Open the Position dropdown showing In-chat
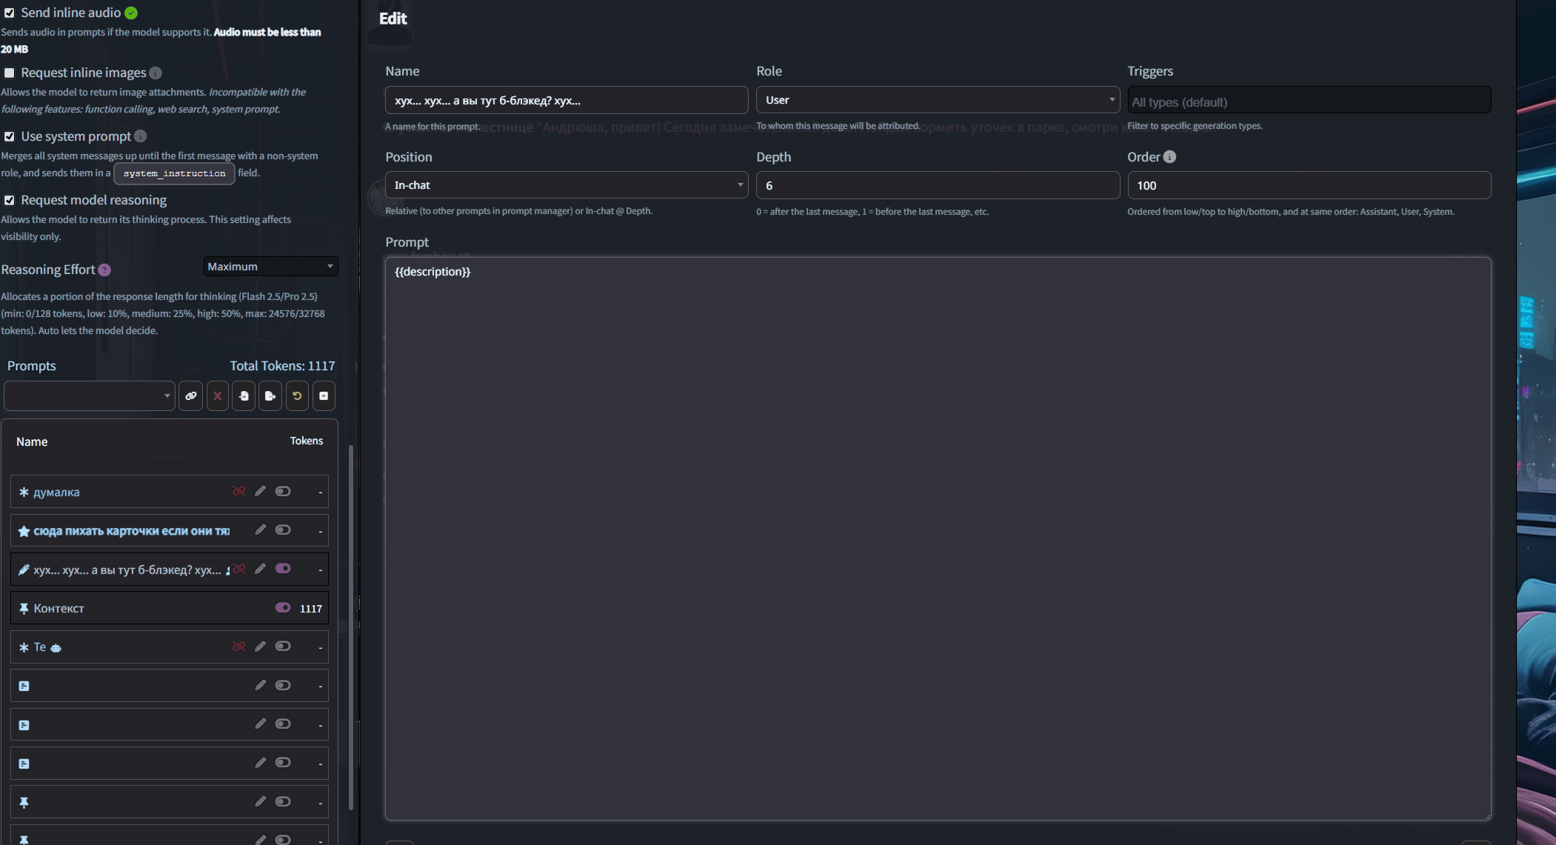1556x845 pixels. (567, 185)
